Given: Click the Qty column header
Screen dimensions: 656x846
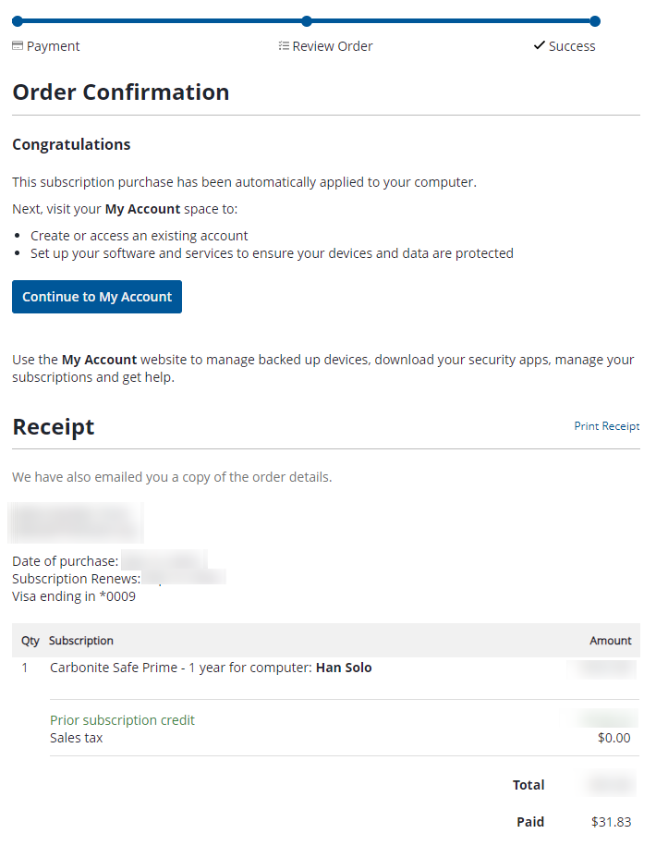Looking at the screenshot, I should click(x=30, y=641).
